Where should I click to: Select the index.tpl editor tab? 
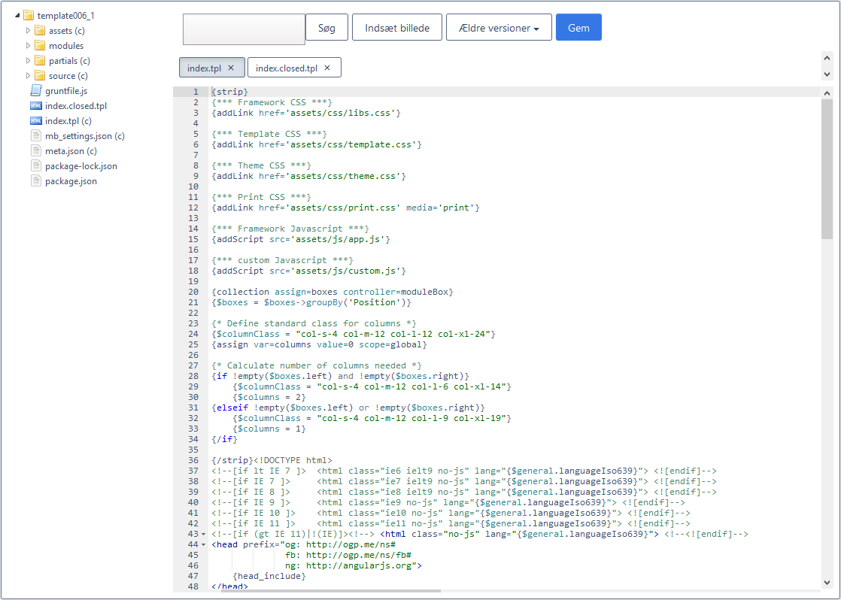(x=204, y=68)
